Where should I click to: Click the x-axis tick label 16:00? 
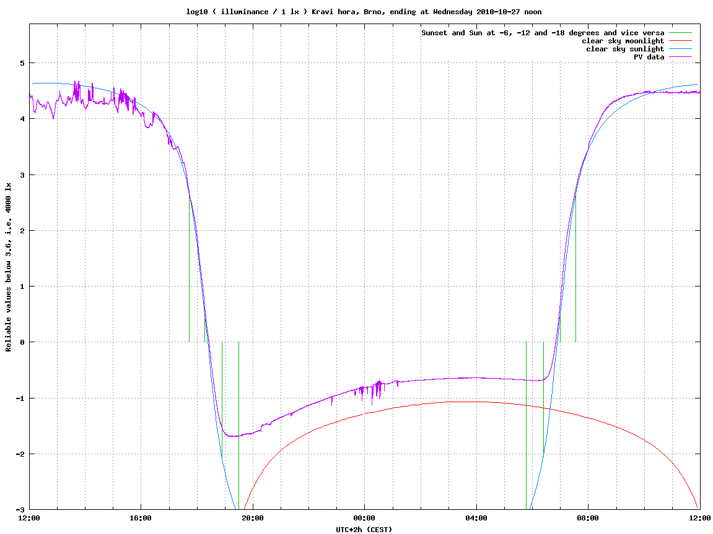coord(141,518)
